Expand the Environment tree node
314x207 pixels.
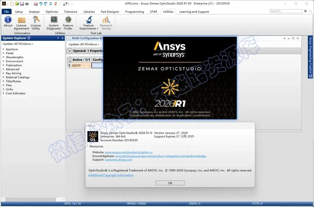click(x=3, y=61)
